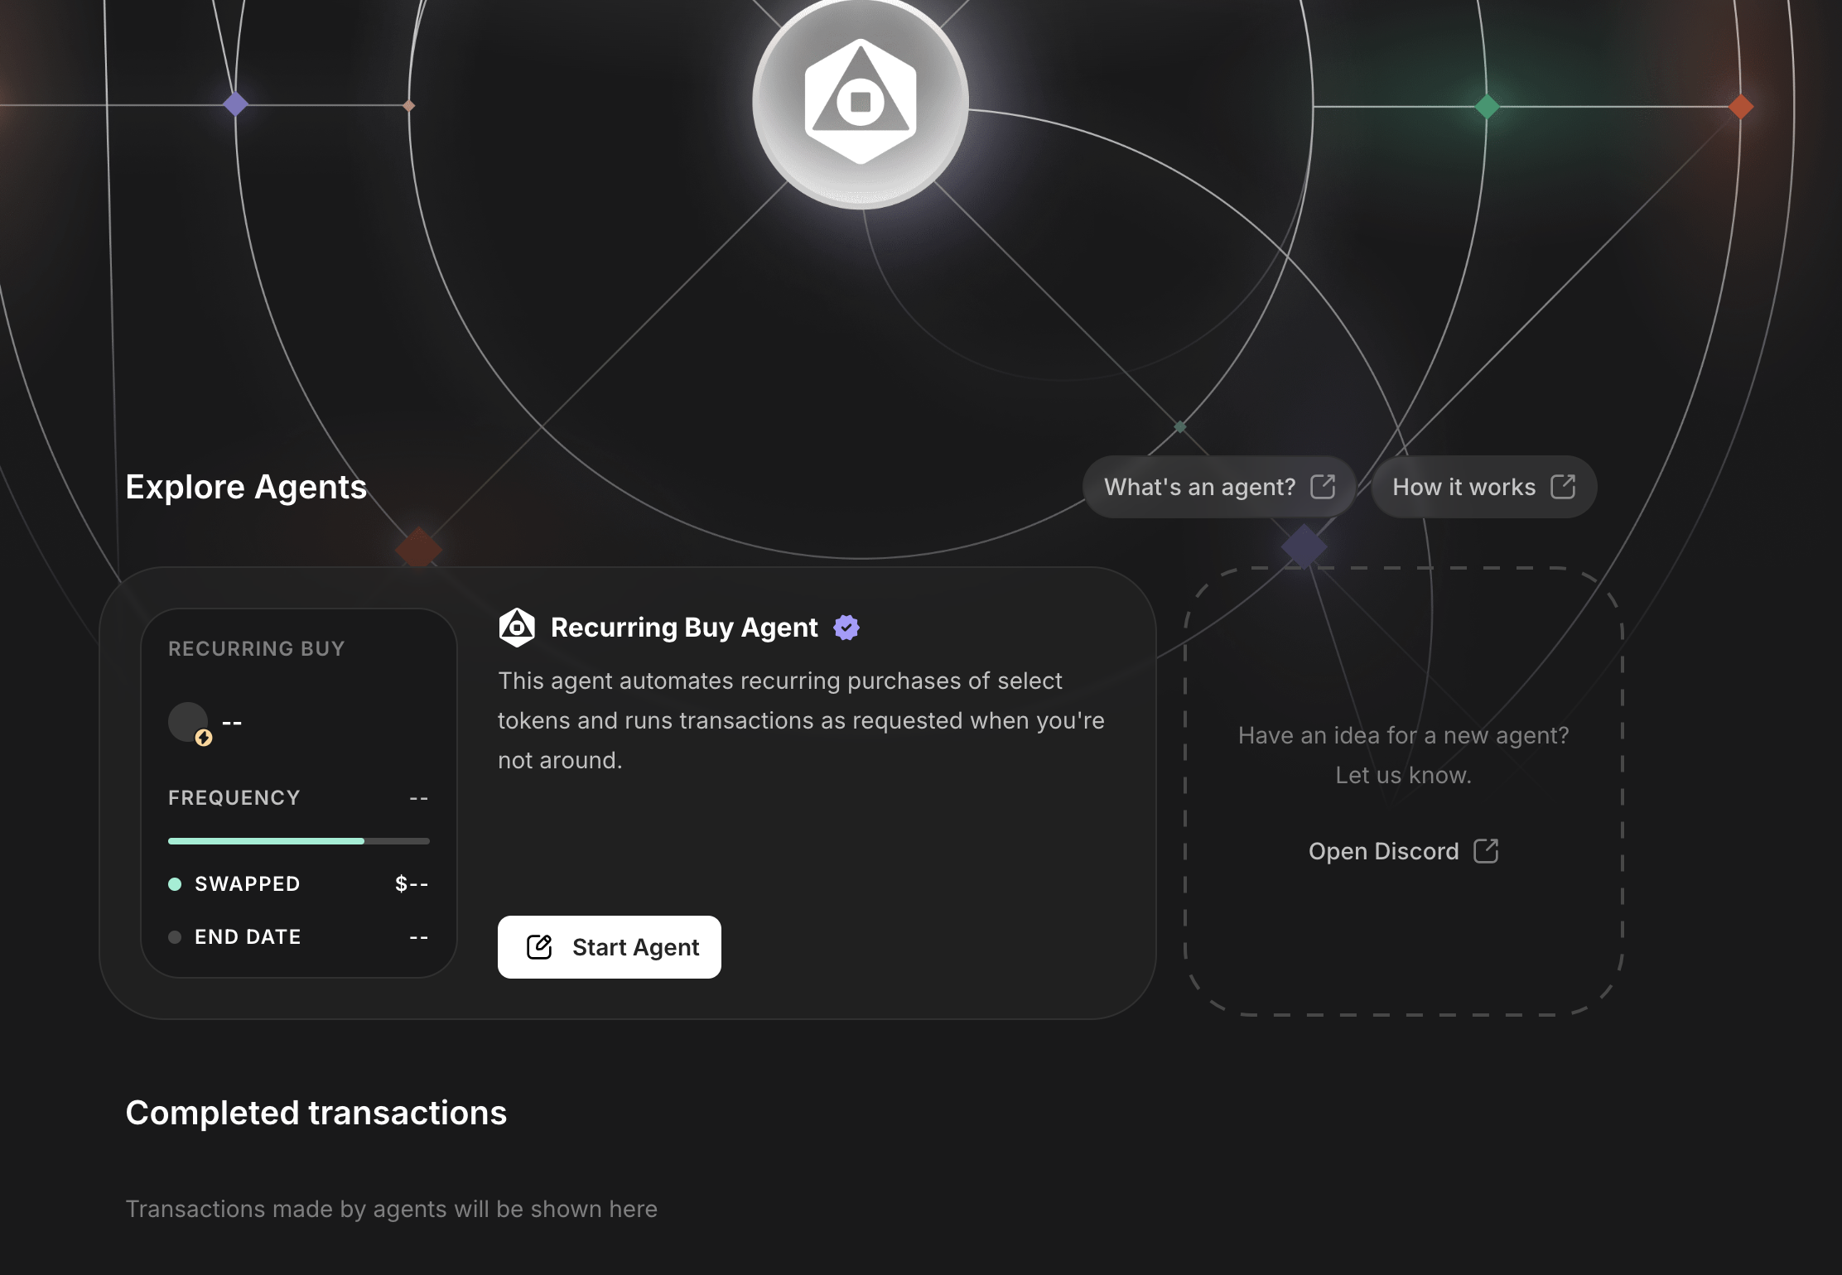
Task: Click the purple verified badge icon
Action: tap(846, 628)
